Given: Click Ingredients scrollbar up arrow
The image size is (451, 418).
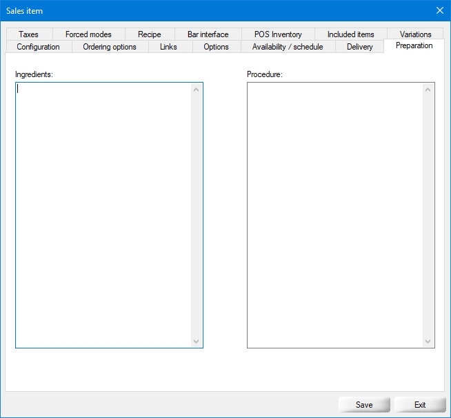Looking at the screenshot, I should pyautogui.click(x=196, y=90).
